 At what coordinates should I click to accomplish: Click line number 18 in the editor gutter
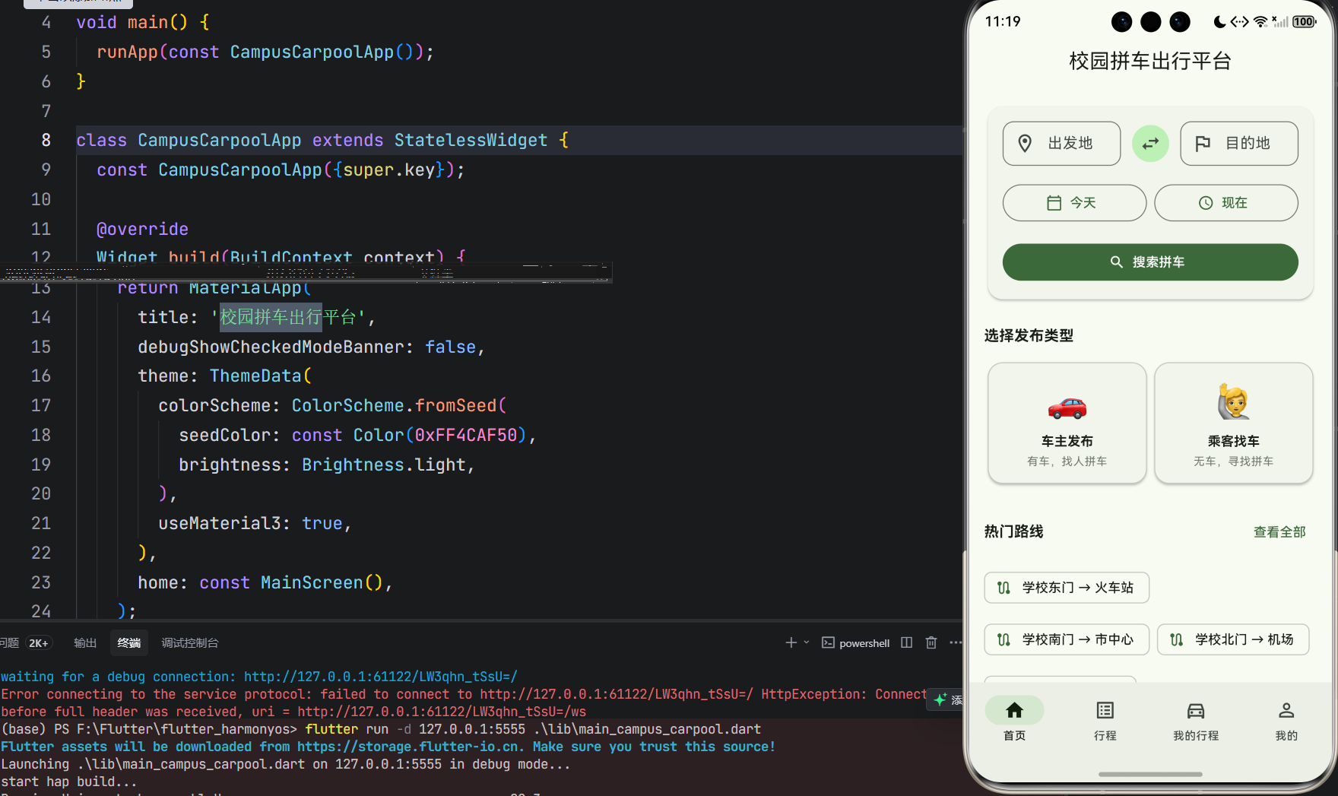[41, 436]
